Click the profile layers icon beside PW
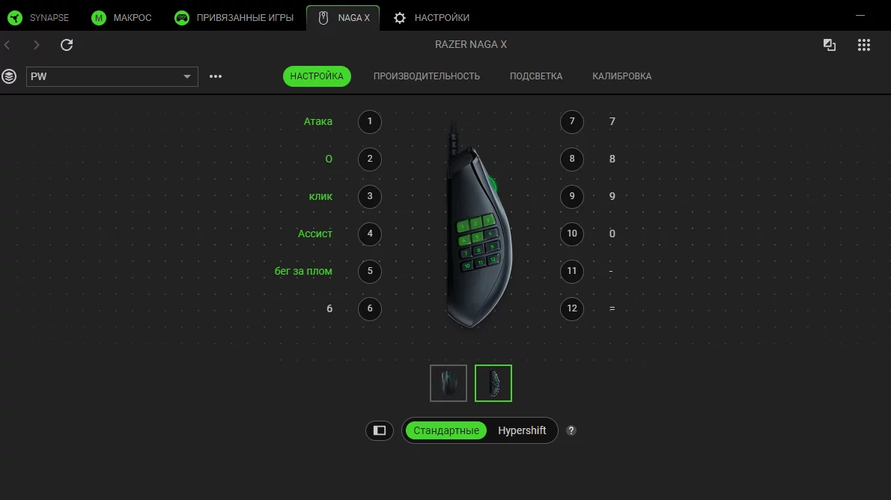The height and width of the screenshot is (500, 891). (10, 76)
